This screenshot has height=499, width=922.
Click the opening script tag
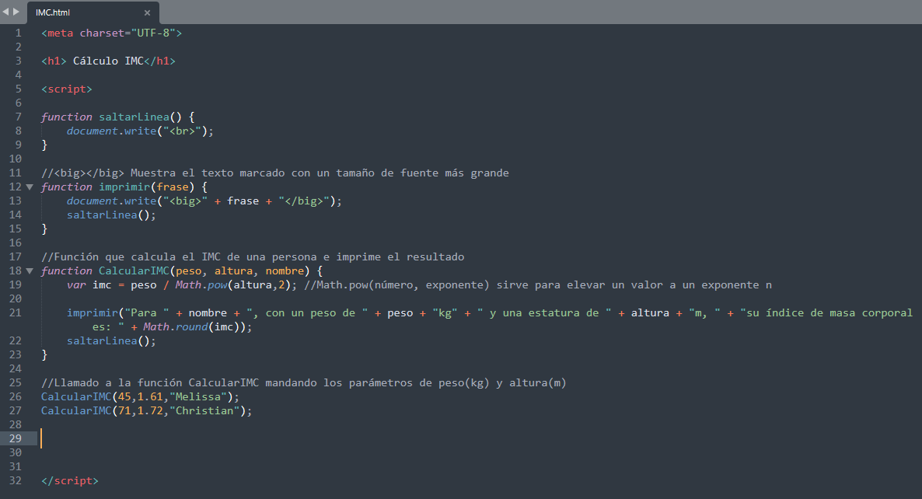[x=66, y=89]
